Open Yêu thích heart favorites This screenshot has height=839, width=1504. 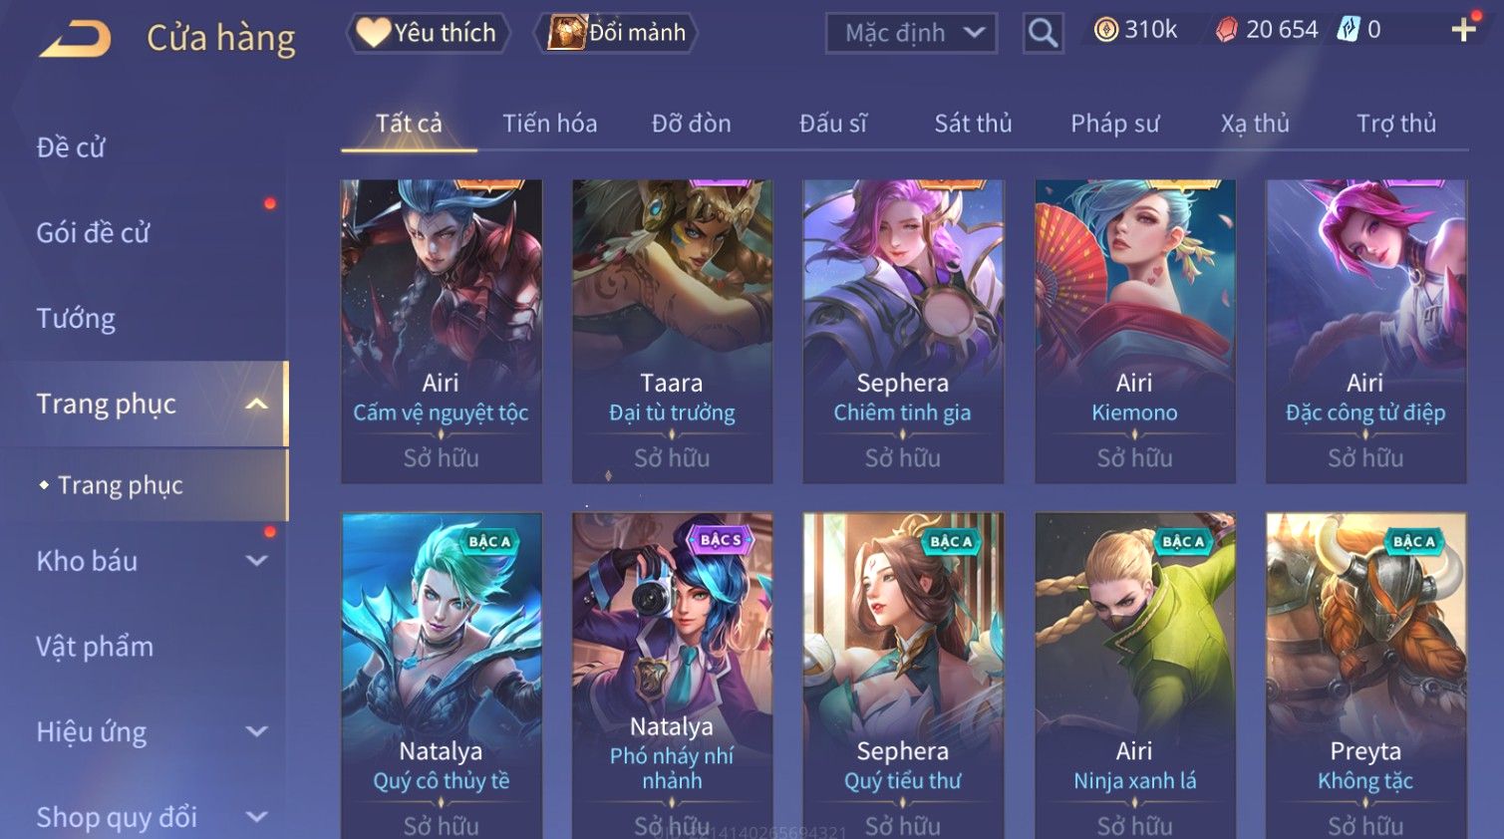click(x=429, y=33)
